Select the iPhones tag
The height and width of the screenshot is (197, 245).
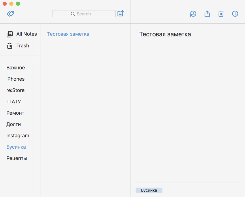[x=15, y=79]
